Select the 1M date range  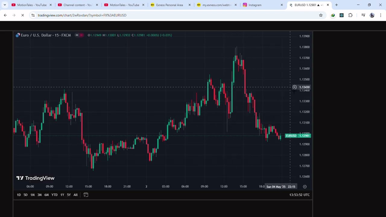[x=32, y=195]
